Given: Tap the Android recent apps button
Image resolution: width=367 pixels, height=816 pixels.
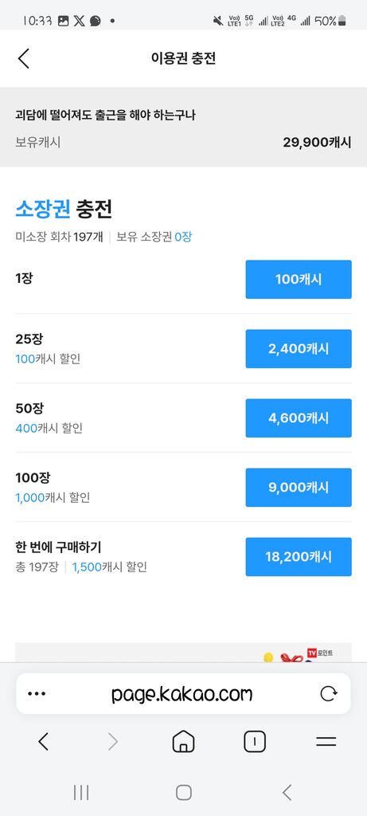Looking at the screenshot, I should click(x=81, y=792).
